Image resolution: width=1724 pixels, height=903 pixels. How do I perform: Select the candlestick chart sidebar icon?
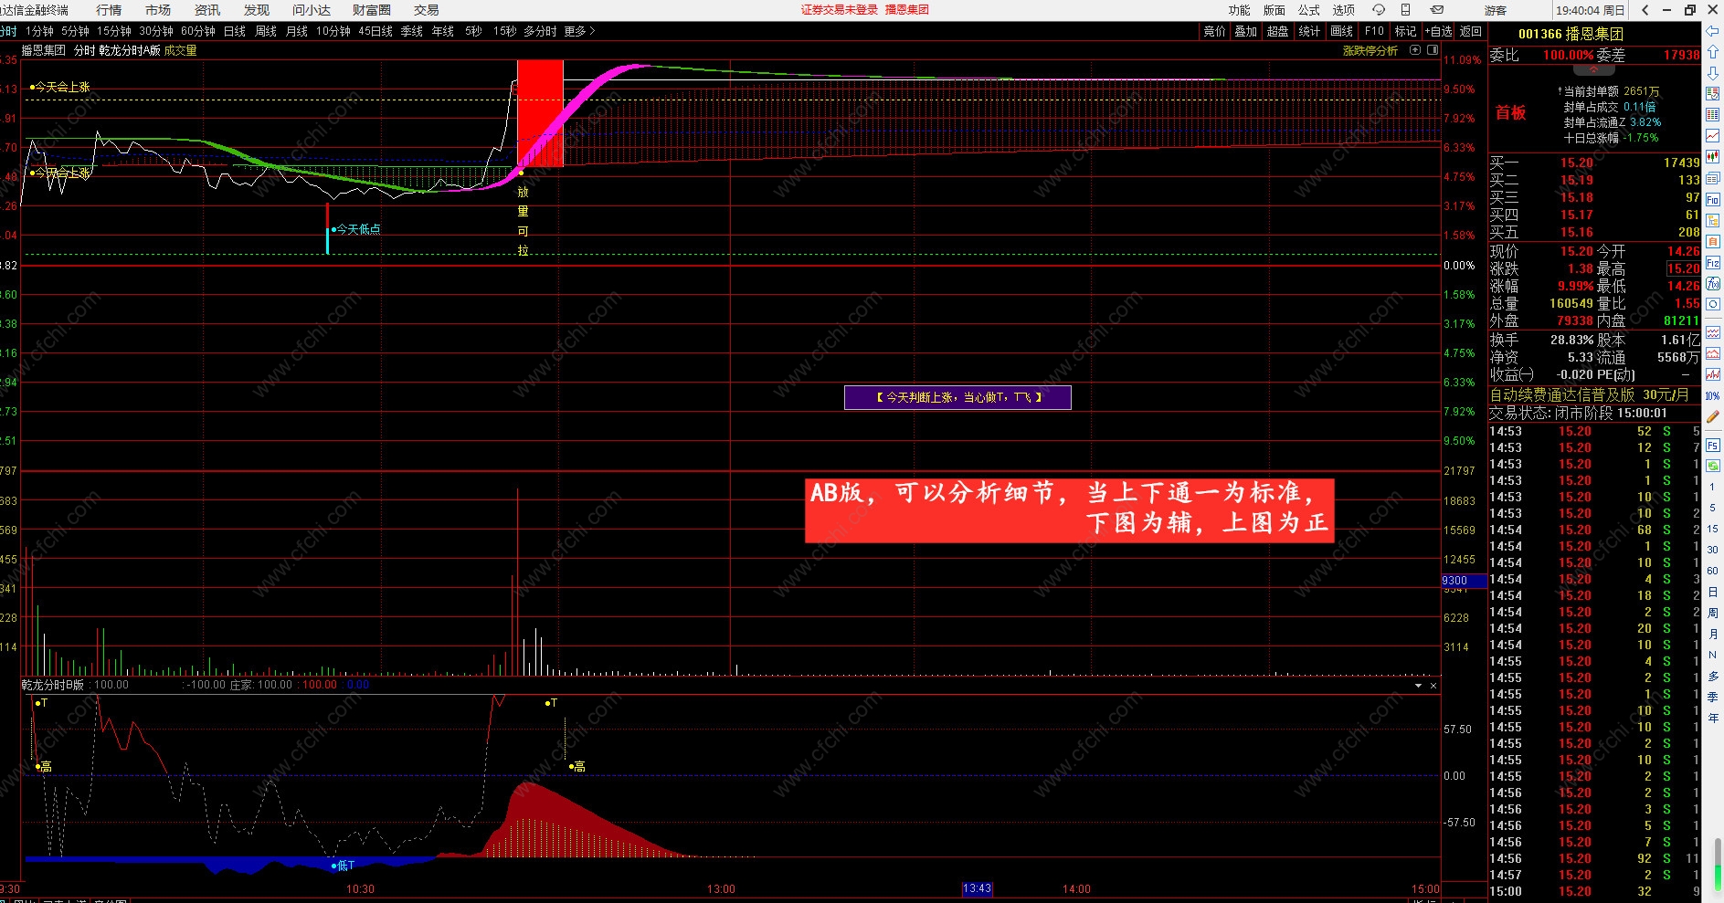point(1713,156)
